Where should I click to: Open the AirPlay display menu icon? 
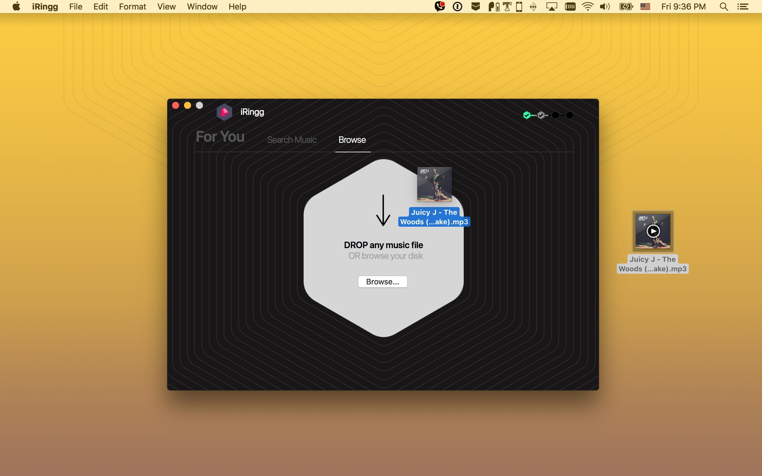point(552,7)
